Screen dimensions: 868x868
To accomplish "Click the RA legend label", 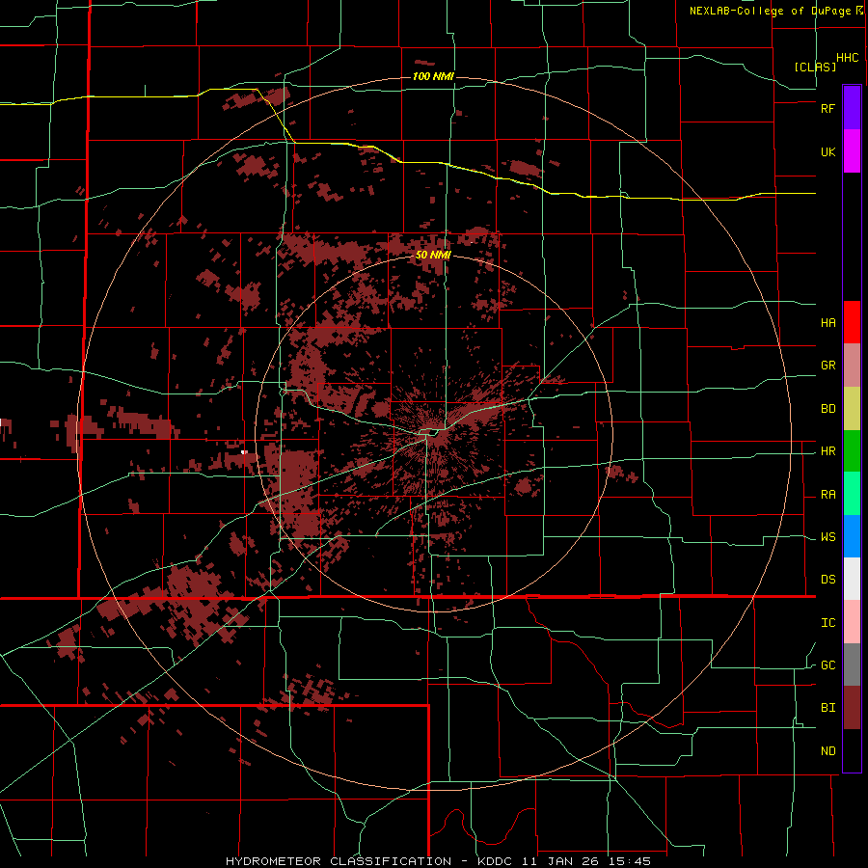I will pos(827,495).
